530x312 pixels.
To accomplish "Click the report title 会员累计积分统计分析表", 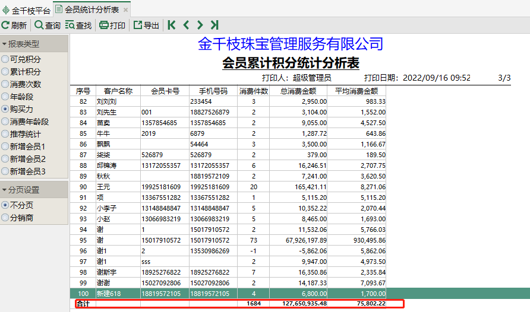I will (291, 63).
